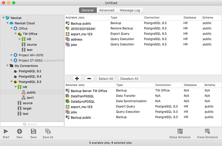Select export_ma-123 in Available Jobs
222x146 pixels.
pyautogui.click(x=143, y=34)
